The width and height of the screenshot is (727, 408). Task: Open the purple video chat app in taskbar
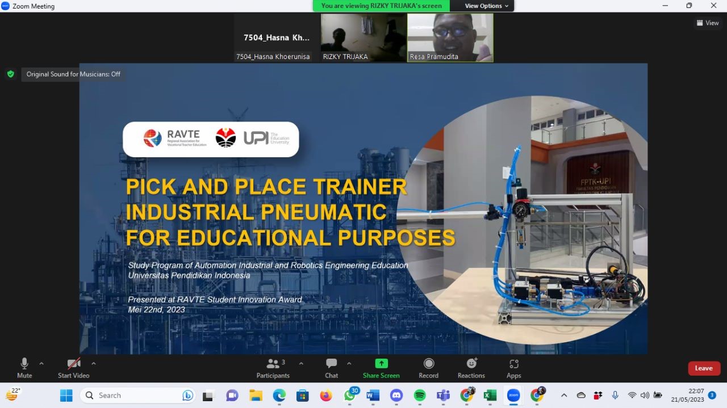point(232,396)
